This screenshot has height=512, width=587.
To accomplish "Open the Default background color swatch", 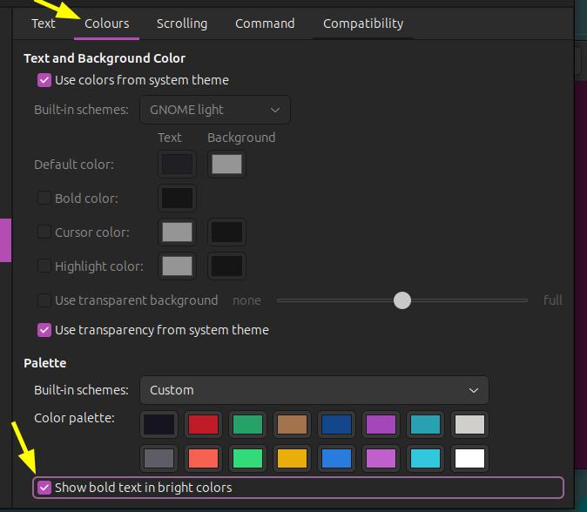I will tap(226, 165).
